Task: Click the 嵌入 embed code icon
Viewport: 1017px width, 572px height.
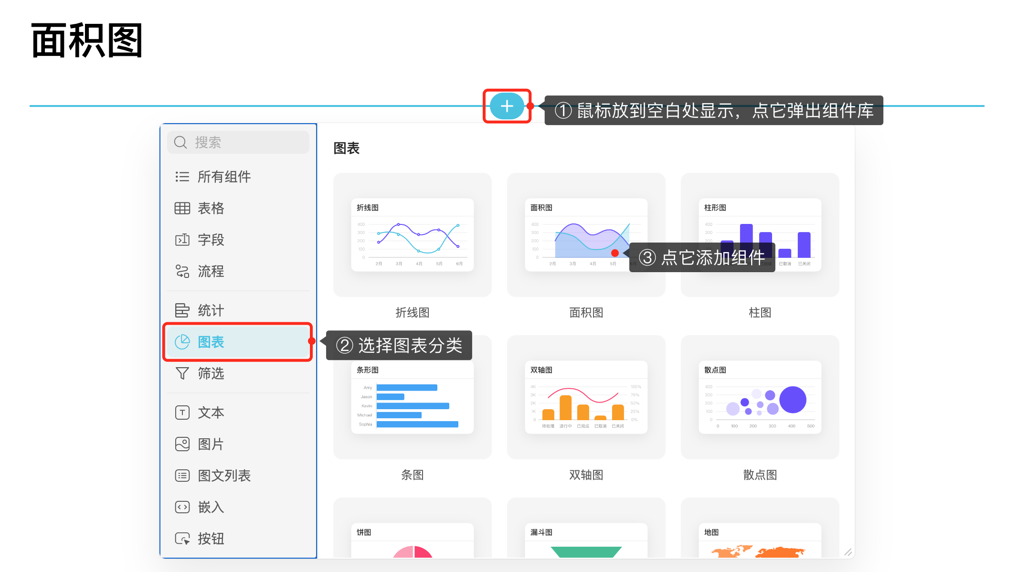Action: pyautogui.click(x=182, y=507)
